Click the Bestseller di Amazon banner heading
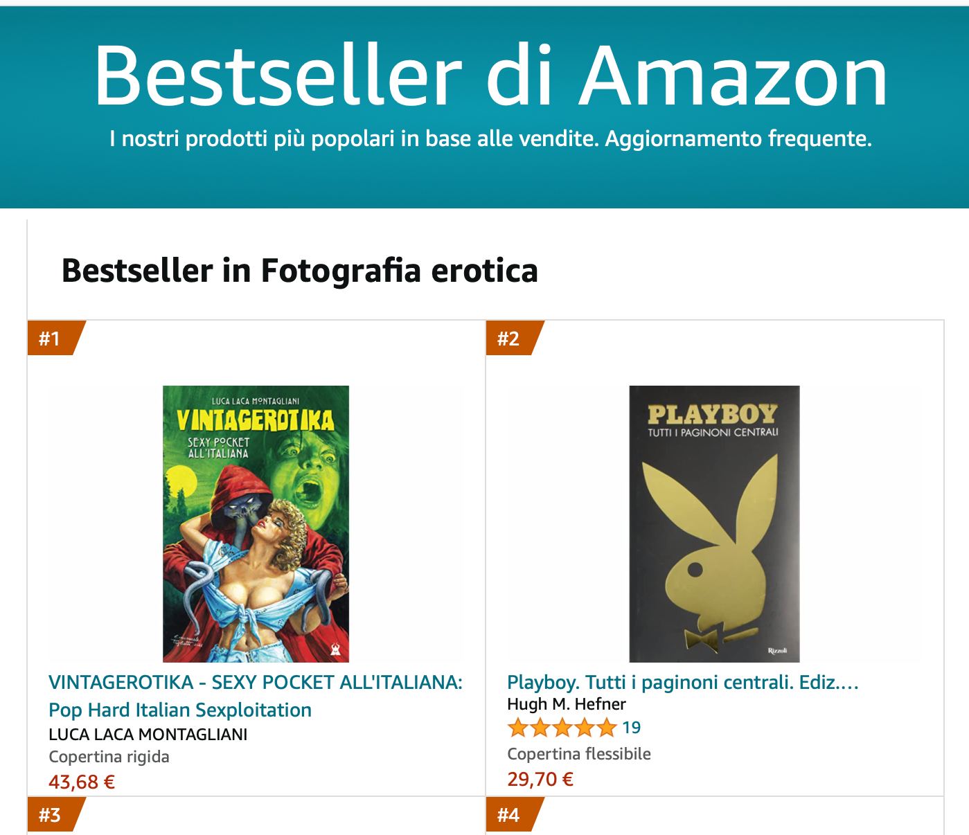The height and width of the screenshot is (835, 969). pos(490,75)
